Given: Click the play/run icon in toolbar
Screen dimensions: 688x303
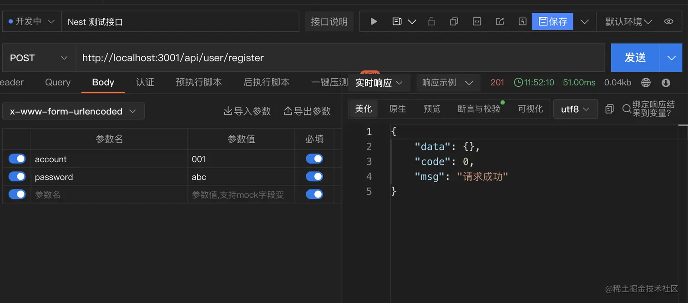Looking at the screenshot, I should 374,21.
